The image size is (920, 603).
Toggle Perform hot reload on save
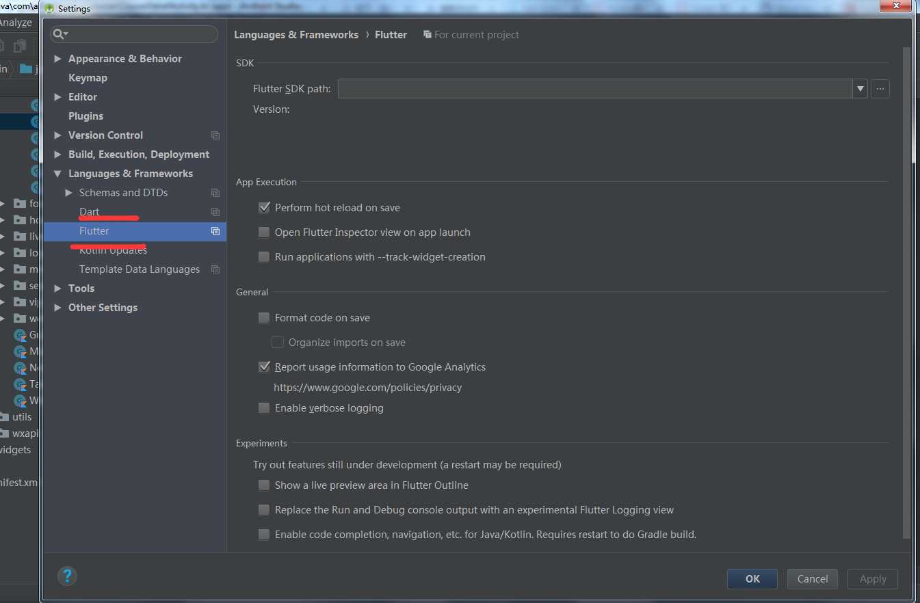[264, 207]
